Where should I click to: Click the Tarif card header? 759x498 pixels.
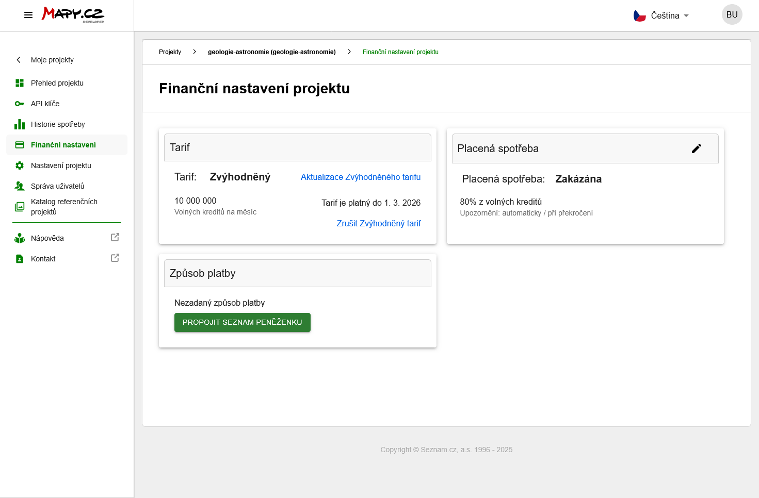(x=298, y=147)
